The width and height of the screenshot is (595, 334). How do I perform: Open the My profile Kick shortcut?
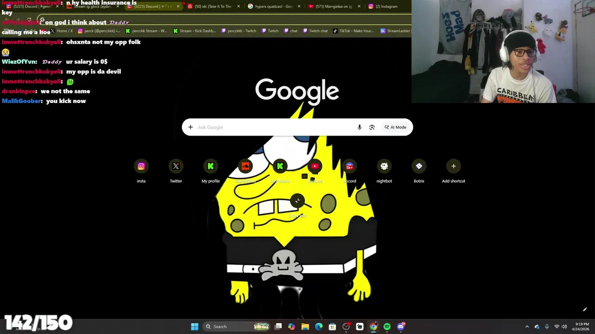[x=211, y=172]
